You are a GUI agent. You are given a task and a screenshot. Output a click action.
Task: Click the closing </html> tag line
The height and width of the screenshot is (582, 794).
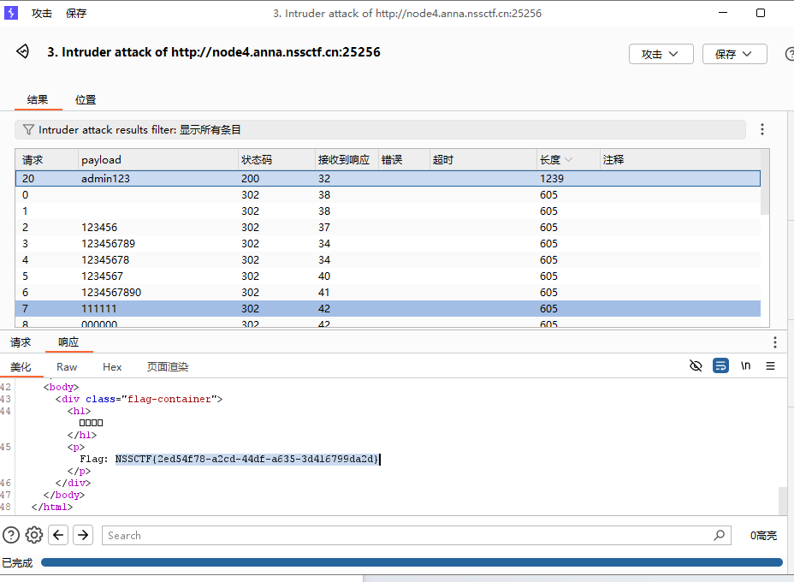coord(51,507)
